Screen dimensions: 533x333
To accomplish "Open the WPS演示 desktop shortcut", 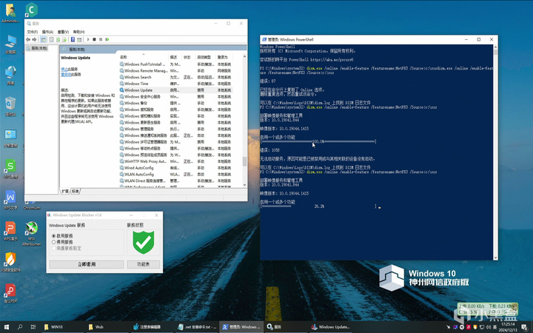I will [10, 229].
